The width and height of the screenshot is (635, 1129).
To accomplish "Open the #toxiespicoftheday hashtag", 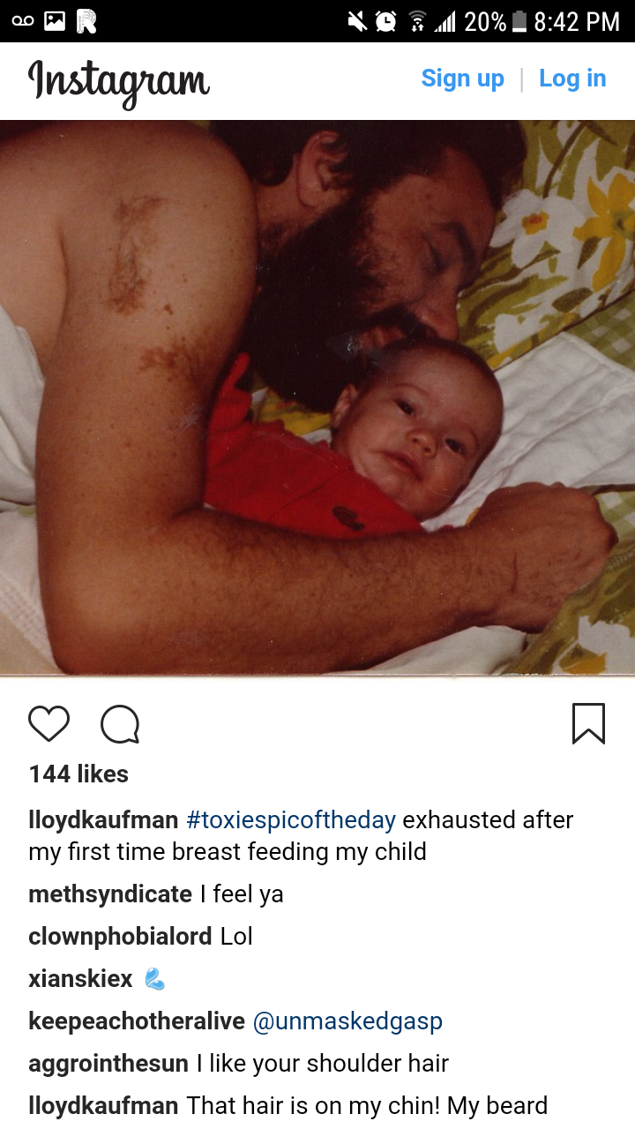I will point(291,820).
